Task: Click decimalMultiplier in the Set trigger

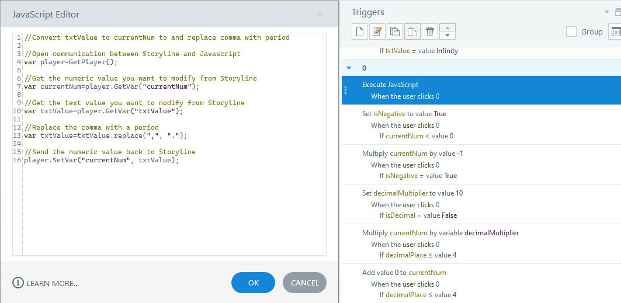Action: coord(400,193)
